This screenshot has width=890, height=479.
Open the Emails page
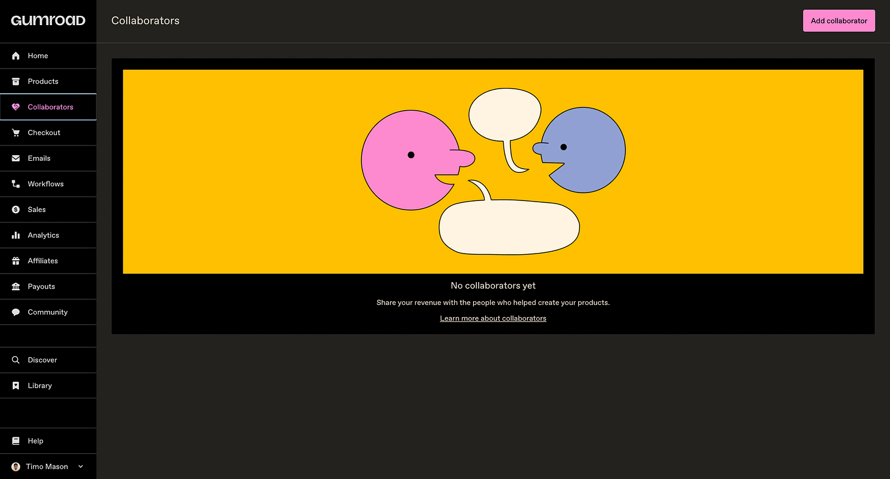tap(48, 158)
